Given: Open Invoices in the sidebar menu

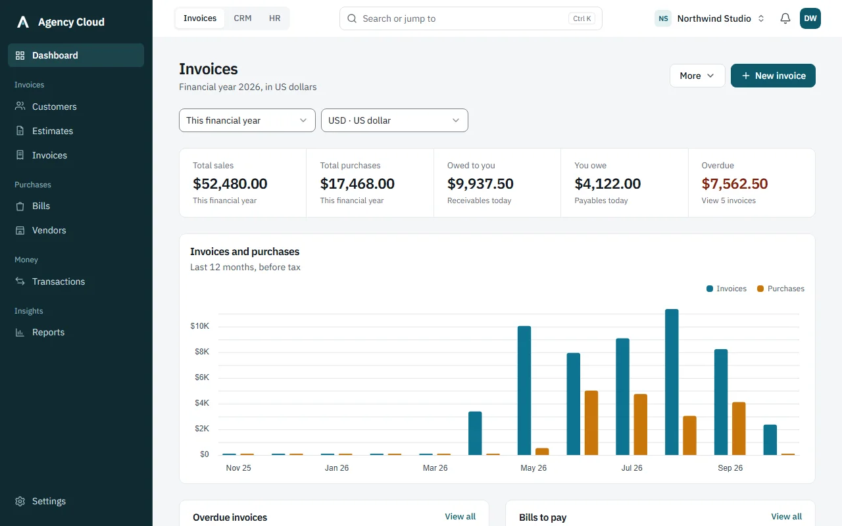Looking at the screenshot, I should pos(76,155).
